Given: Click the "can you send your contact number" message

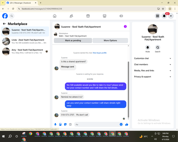Looking at the screenshot, I should 95,104.
